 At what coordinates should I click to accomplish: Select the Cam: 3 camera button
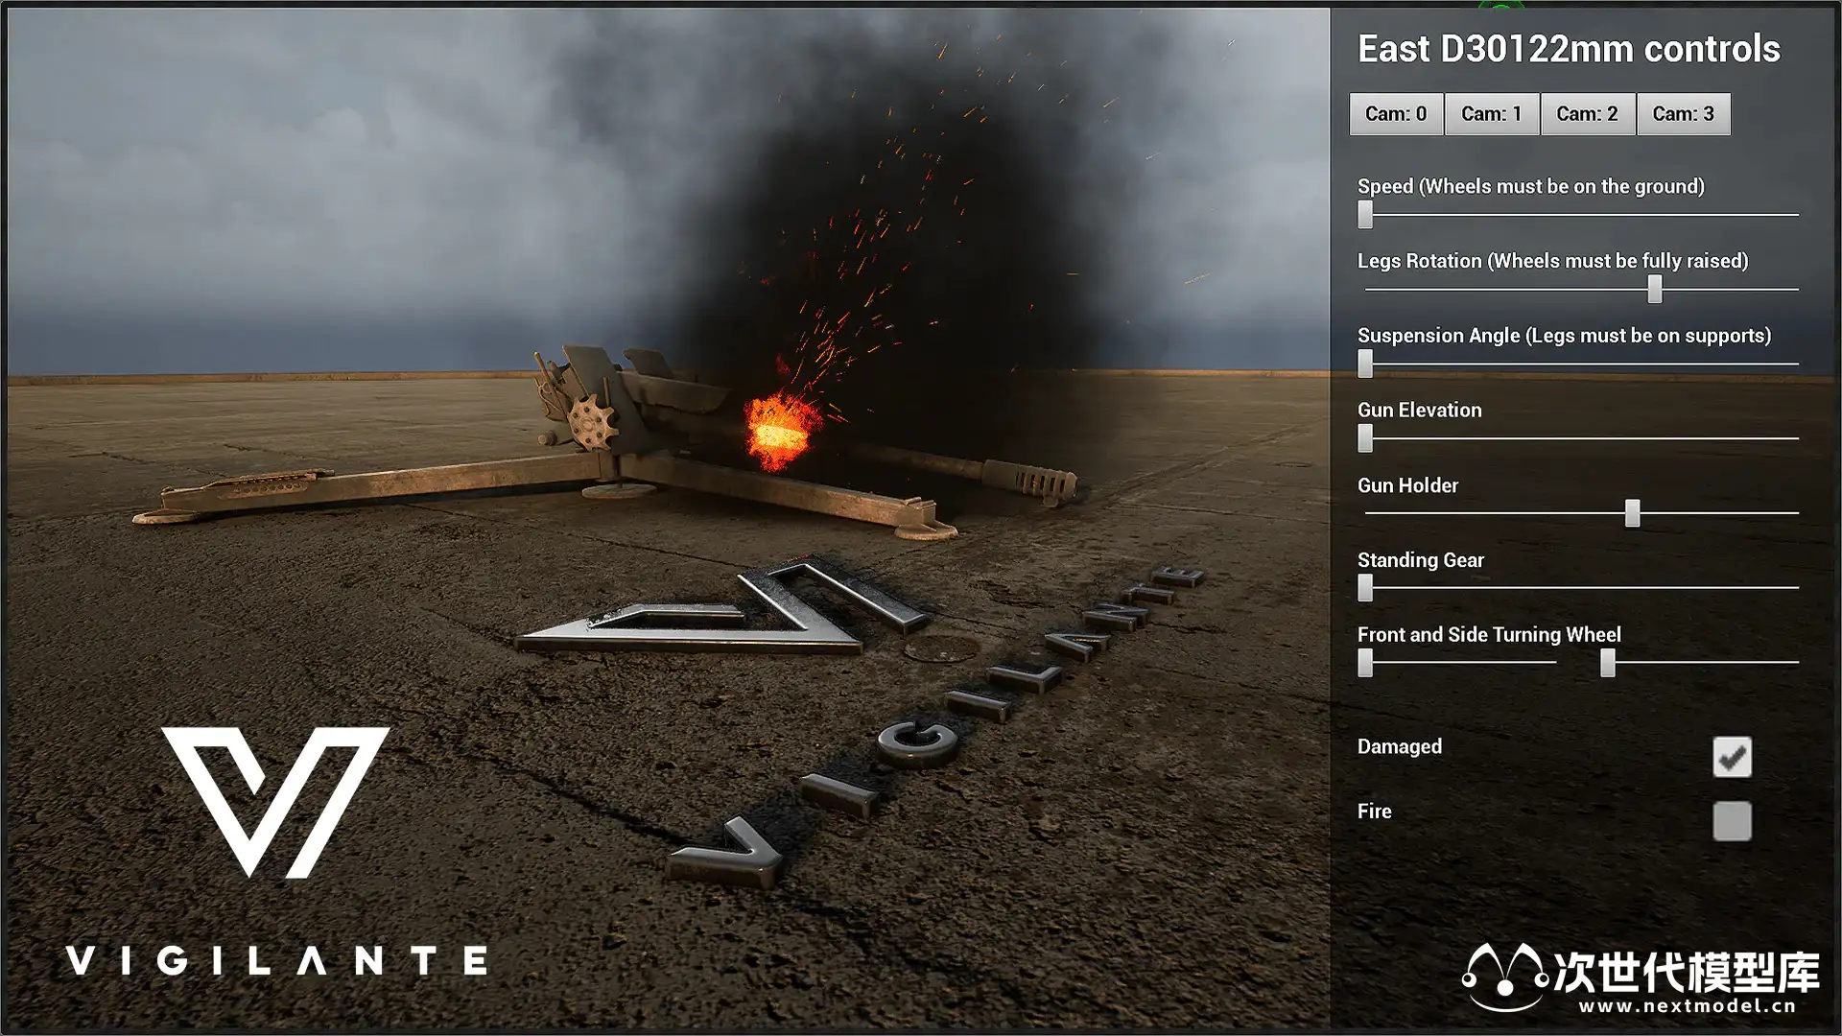1683,114
